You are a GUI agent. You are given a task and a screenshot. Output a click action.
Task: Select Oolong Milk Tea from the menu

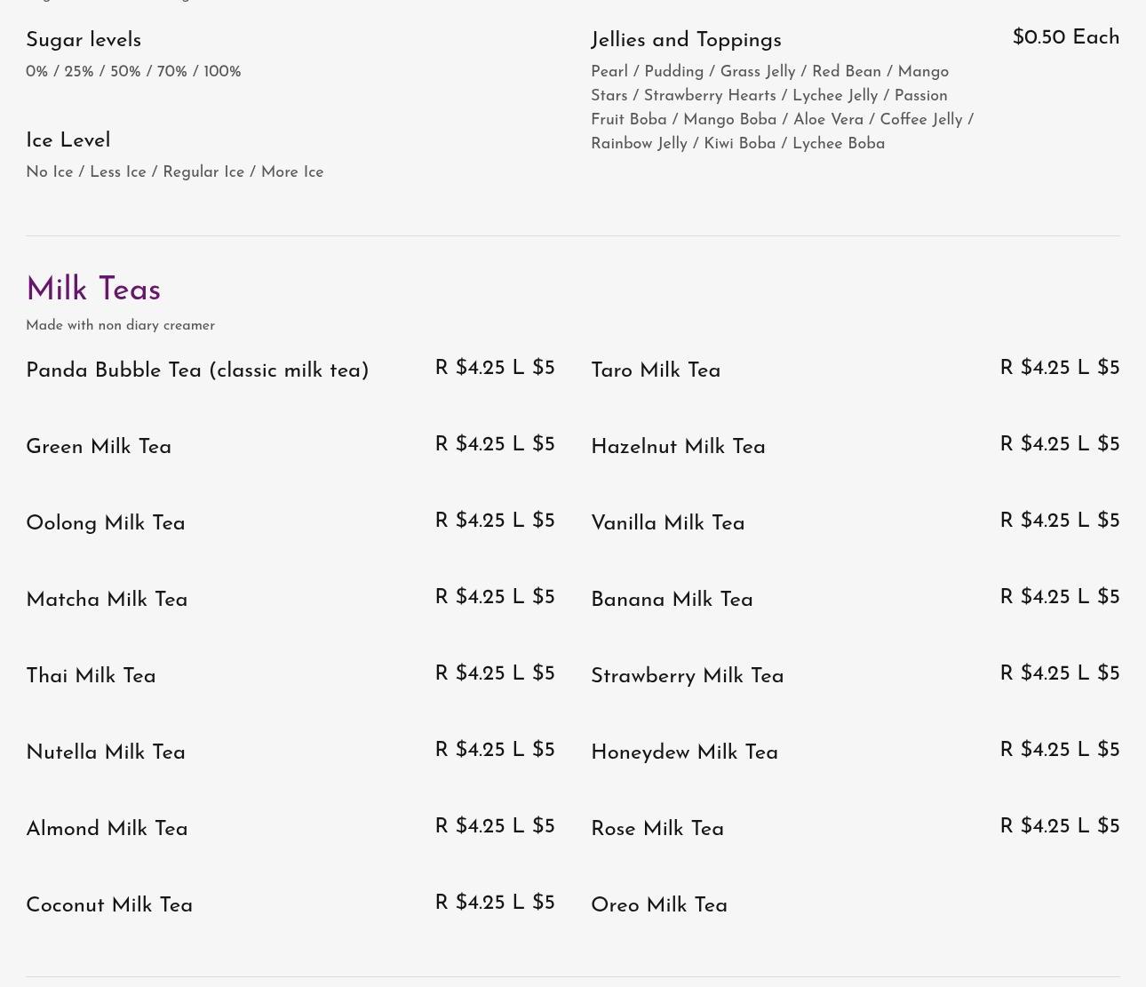click(x=106, y=523)
